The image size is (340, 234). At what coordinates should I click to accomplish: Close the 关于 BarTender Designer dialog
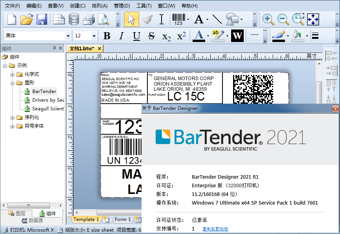click(335, 108)
